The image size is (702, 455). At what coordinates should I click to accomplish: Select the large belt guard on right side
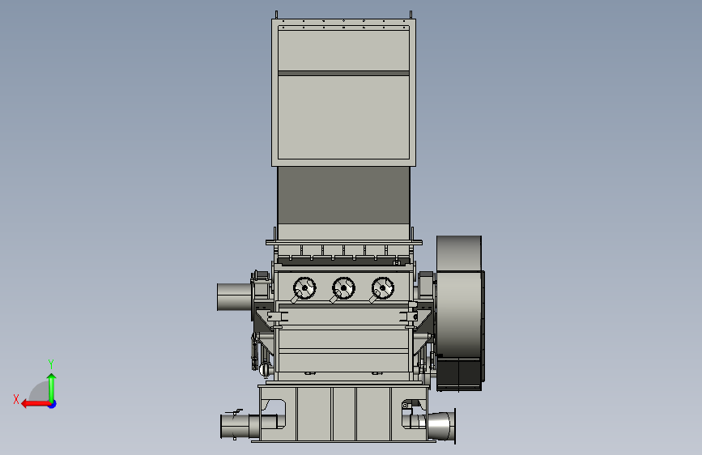click(460, 313)
